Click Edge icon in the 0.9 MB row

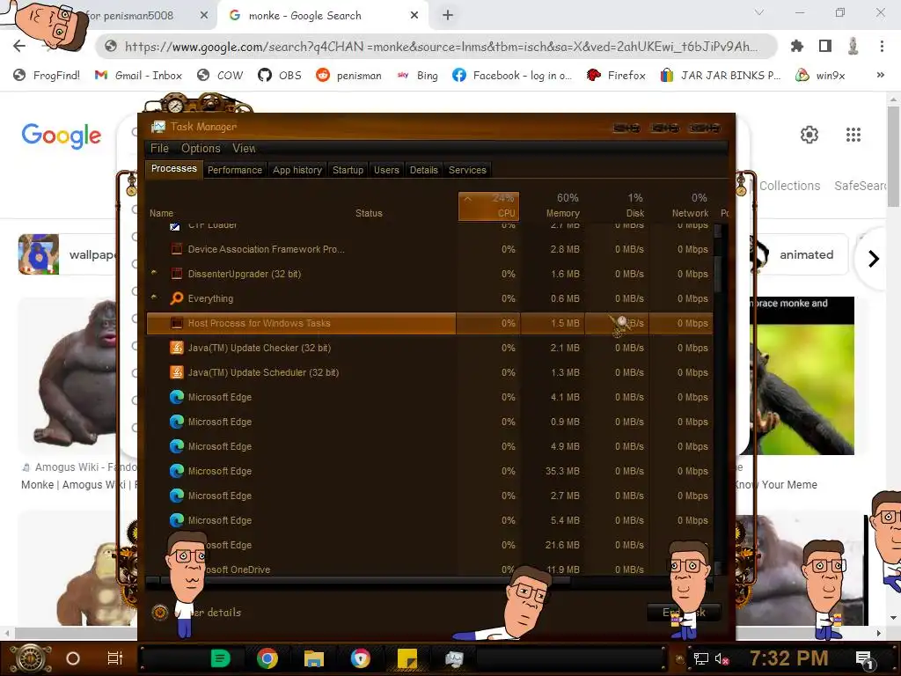point(176,422)
